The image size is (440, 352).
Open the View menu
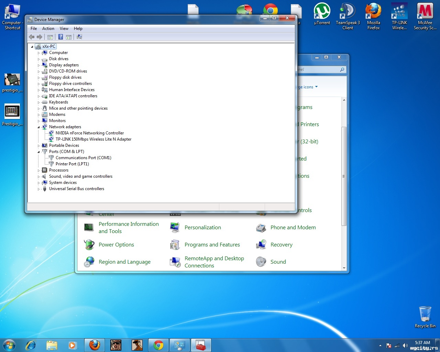pyautogui.click(x=64, y=29)
